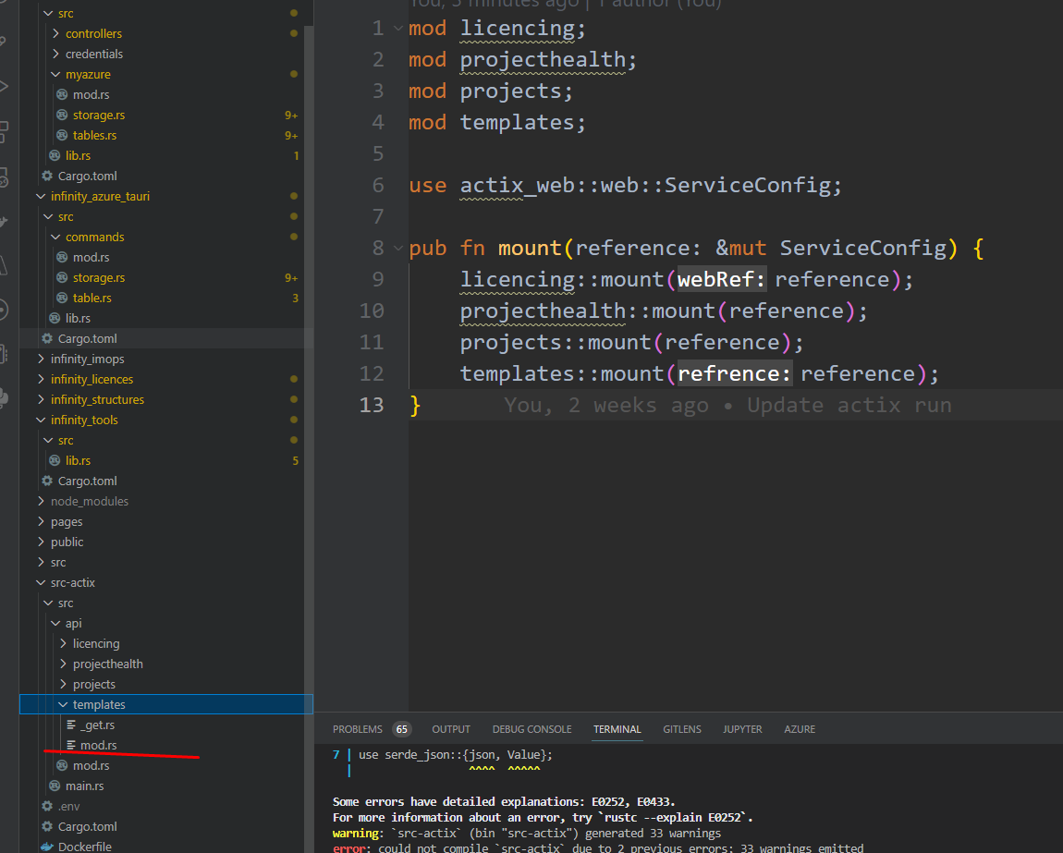Collapse the myazure folder
The height and width of the screenshot is (853, 1063).
click(x=56, y=74)
